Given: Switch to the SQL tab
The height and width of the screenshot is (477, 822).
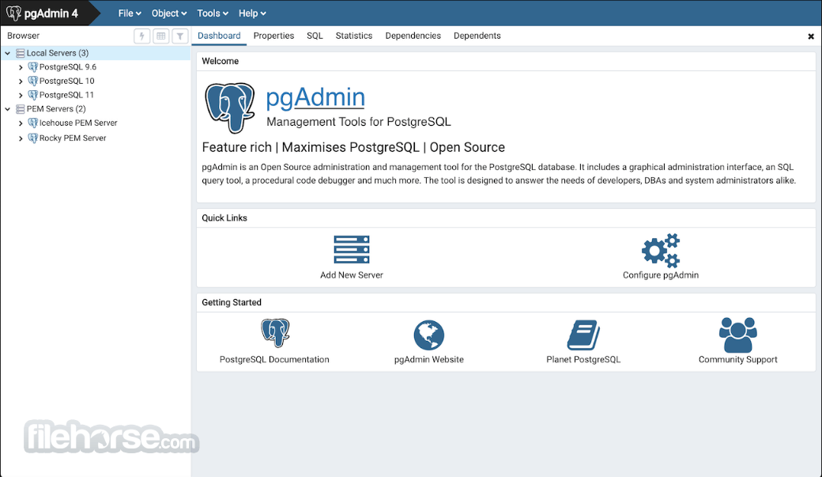Looking at the screenshot, I should click(315, 36).
